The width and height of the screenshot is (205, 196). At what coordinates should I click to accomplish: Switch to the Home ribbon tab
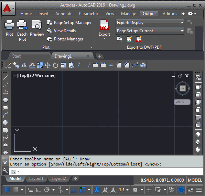[26, 14]
